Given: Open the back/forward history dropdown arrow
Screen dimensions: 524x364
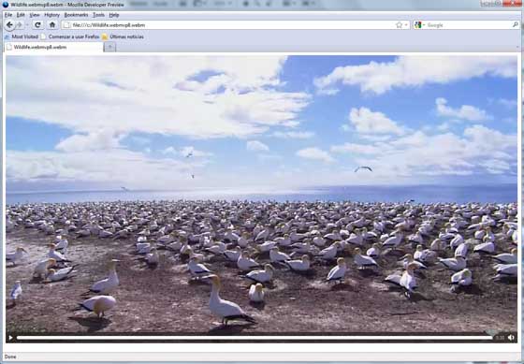Looking at the screenshot, I should point(27,25).
